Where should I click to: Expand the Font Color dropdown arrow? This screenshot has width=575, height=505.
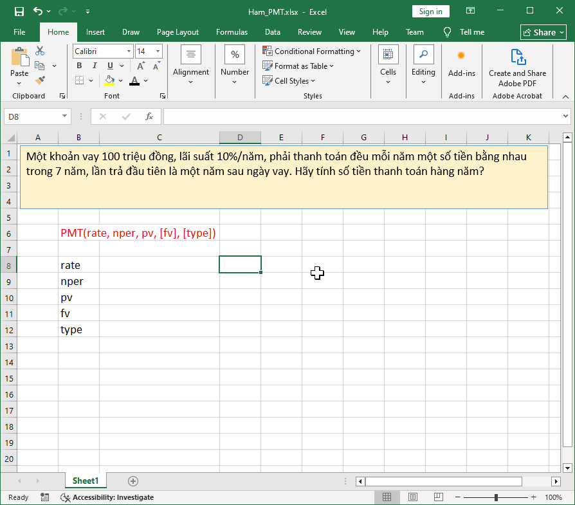point(145,80)
